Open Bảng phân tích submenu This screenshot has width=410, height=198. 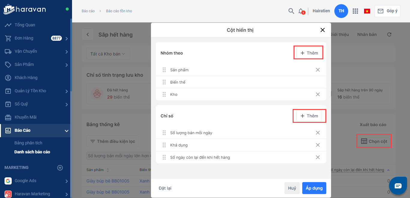[28, 143]
